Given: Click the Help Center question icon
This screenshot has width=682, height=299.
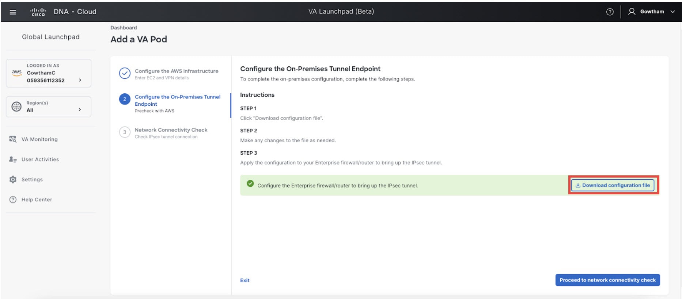Looking at the screenshot, I should pos(13,199).
